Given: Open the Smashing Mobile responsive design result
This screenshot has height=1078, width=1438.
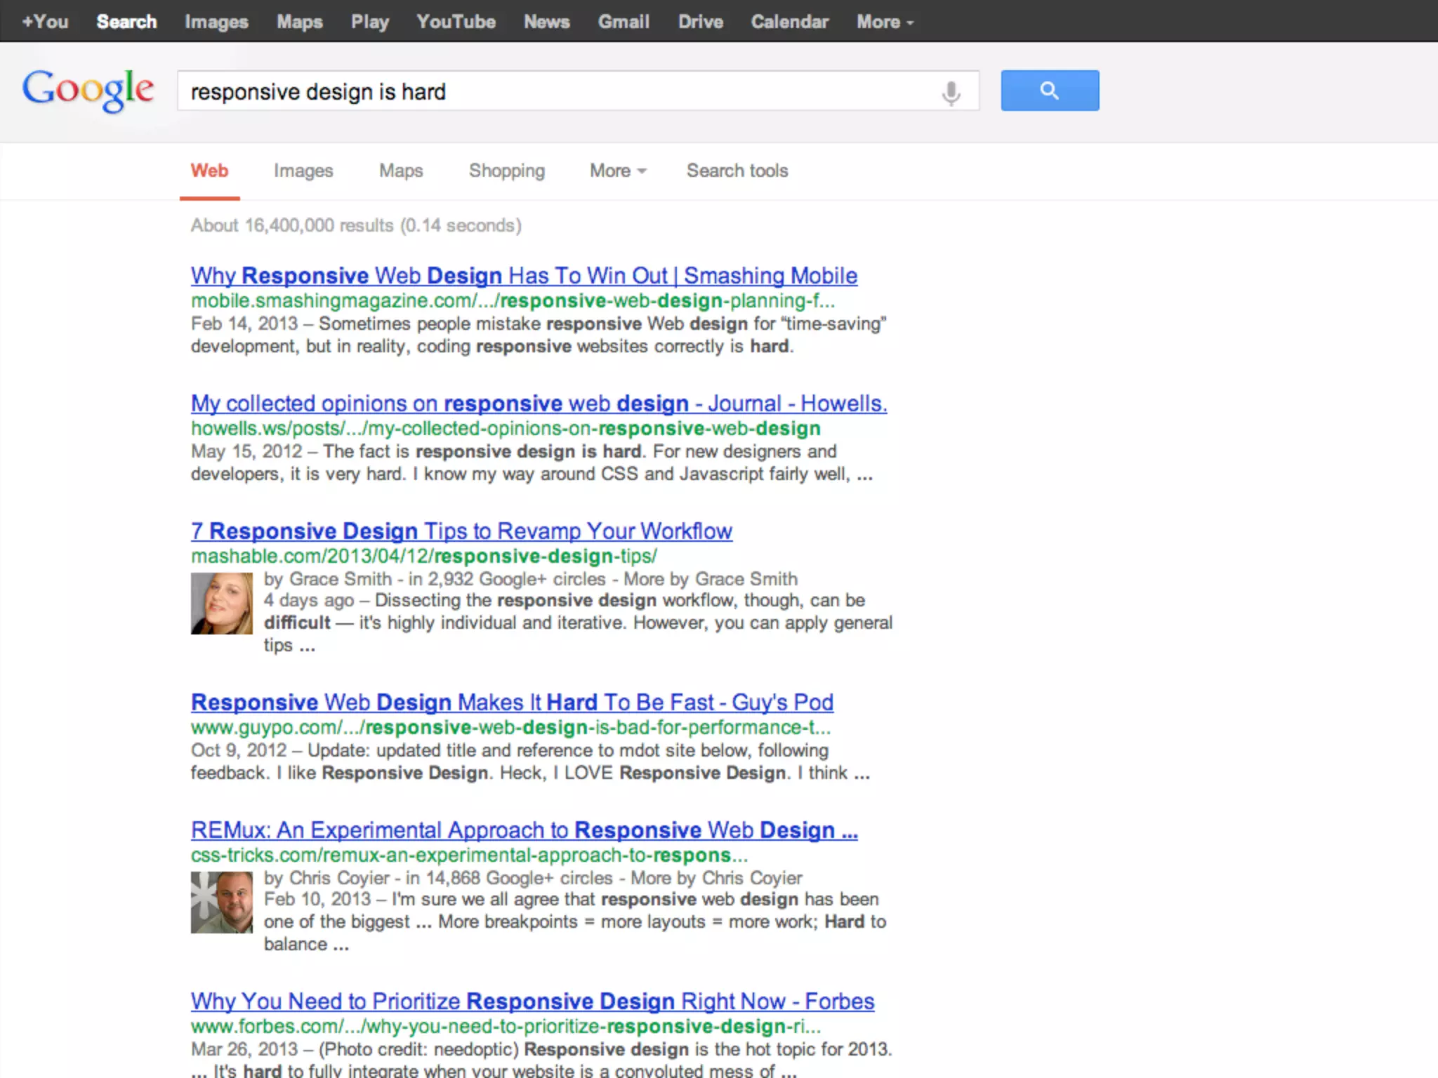Looking at the screenshot, I should click(x=524, y=276).
